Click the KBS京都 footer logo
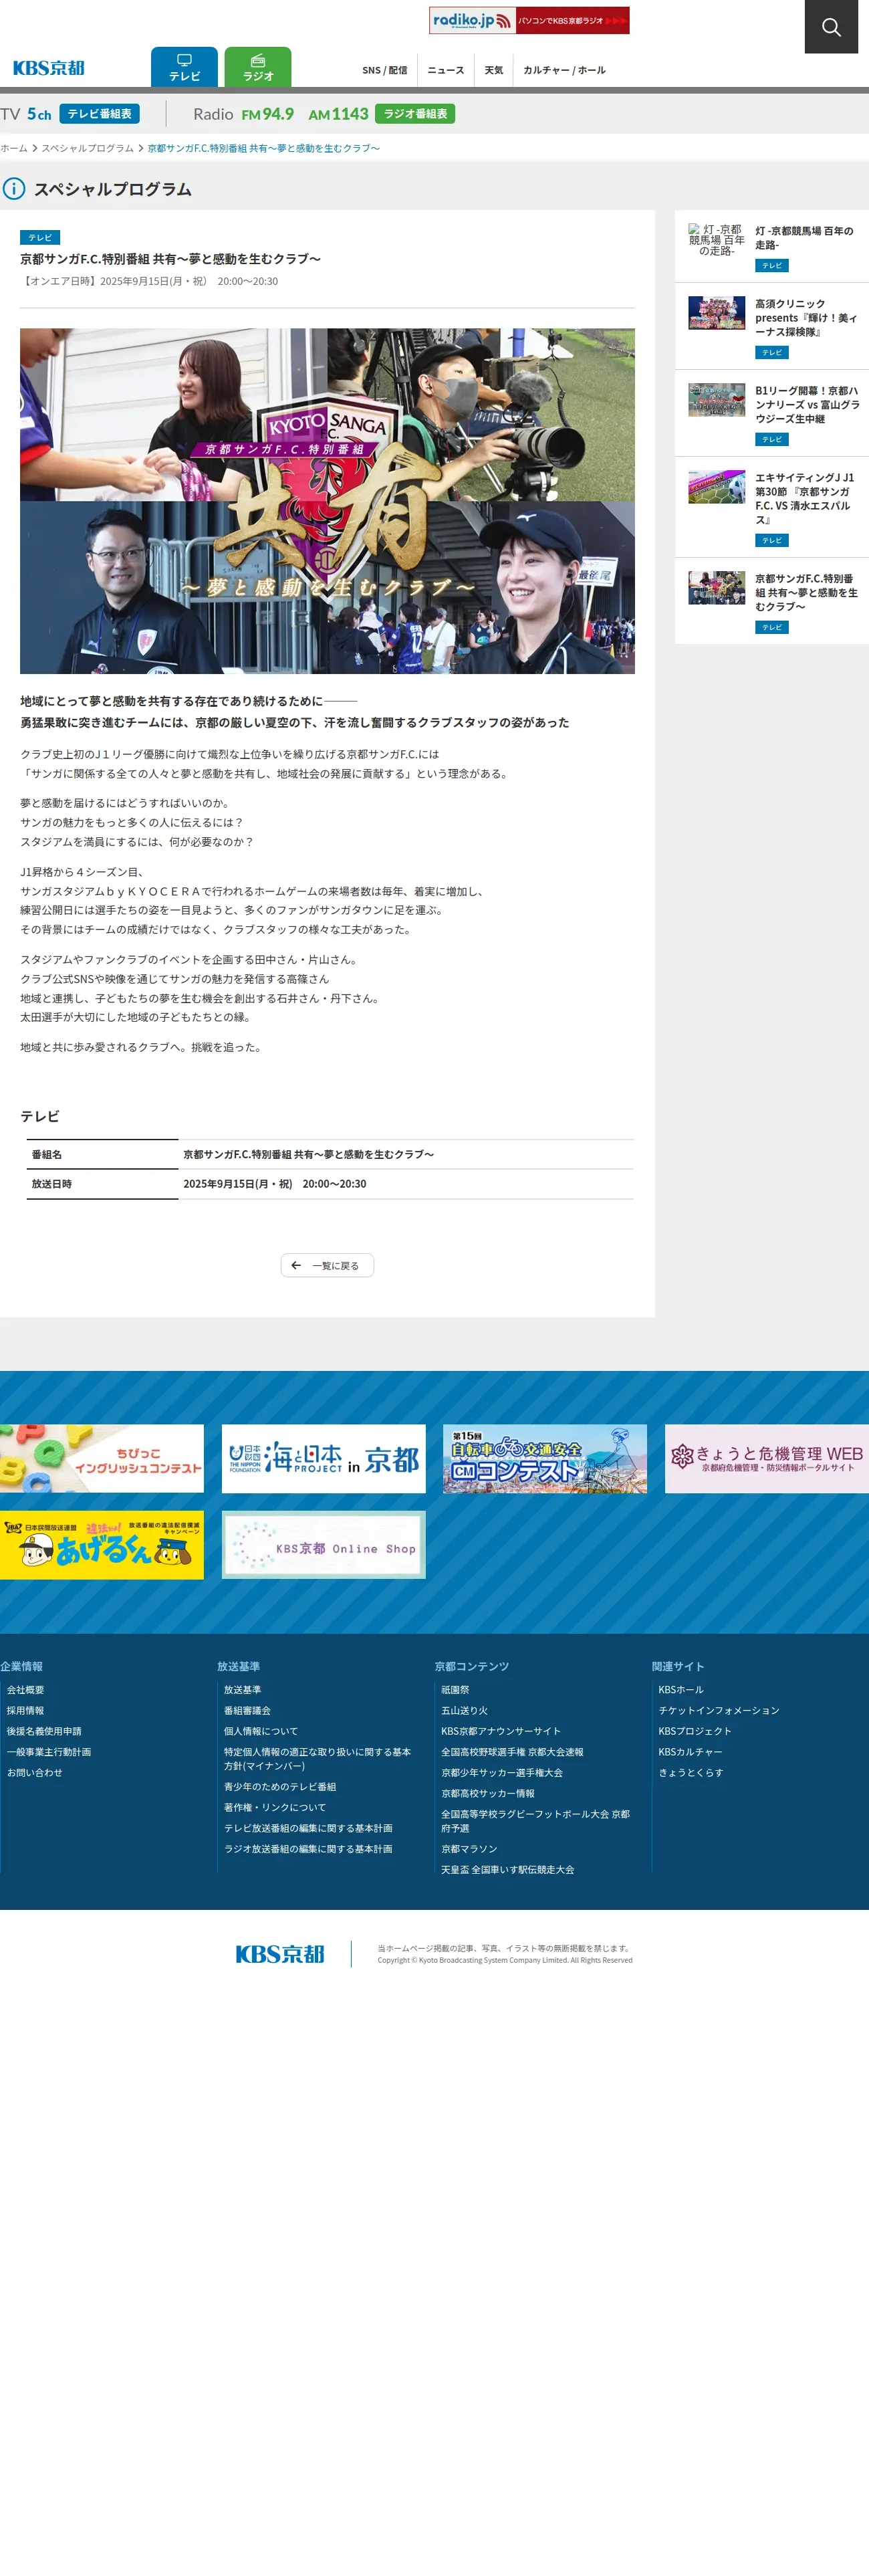This screenshot has width=869, height=2576. pos(280,1954)
